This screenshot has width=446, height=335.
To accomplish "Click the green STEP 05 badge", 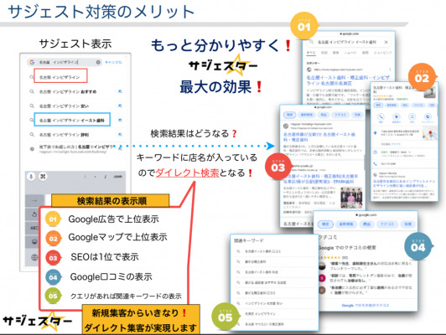I will click(x=225, y=317).
